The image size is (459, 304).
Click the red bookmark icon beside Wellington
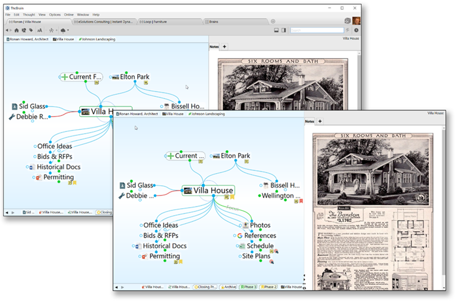click(300, 201)
